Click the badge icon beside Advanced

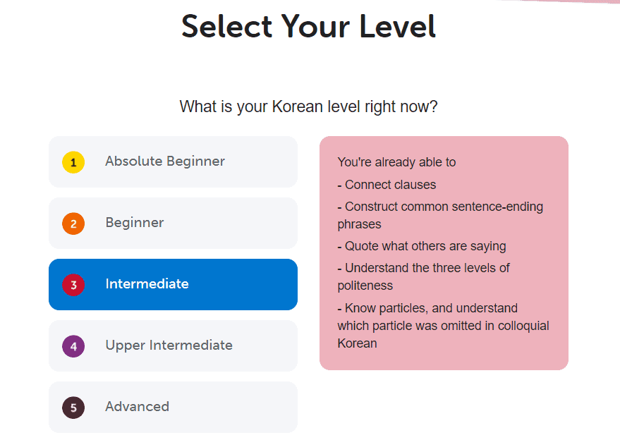coord(73,407)
